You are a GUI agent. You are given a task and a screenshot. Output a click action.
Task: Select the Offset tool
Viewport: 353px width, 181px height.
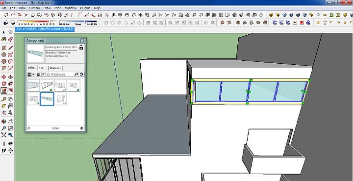coord(10,90)
